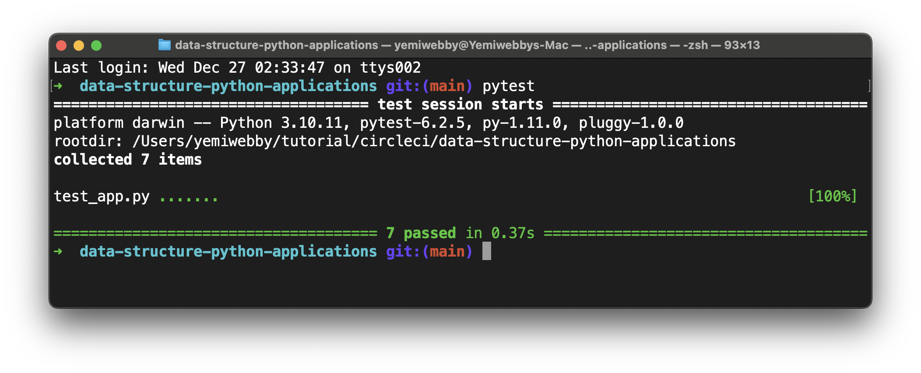Click the green test progress dots
This screenshot has width=921, height=373.
click(189, 200)
